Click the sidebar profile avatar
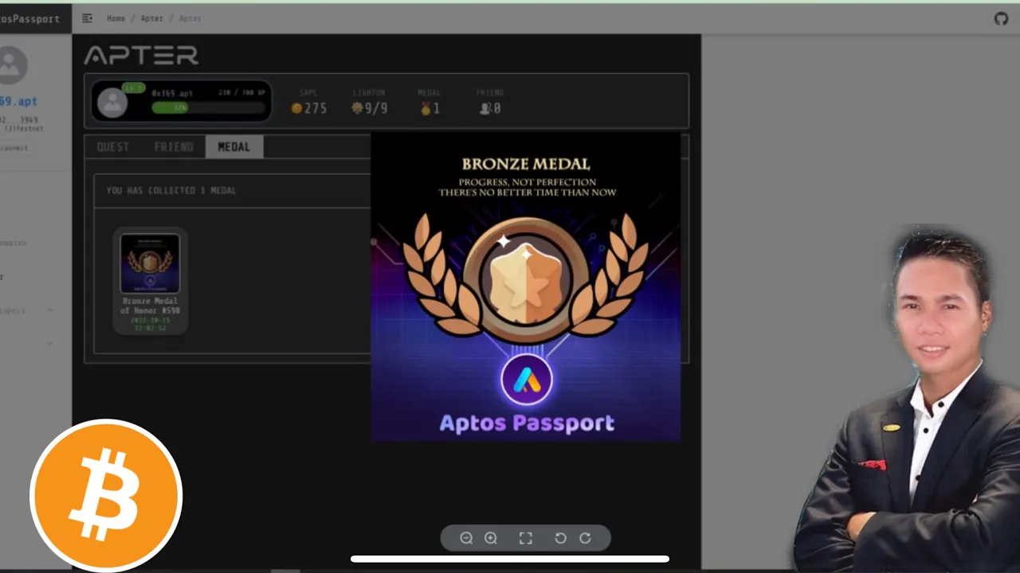 pyautogui.click(x=11, y=65)
